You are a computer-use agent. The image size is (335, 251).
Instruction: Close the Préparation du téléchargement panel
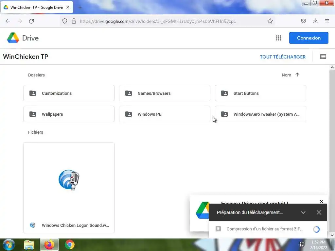point(319,212)
